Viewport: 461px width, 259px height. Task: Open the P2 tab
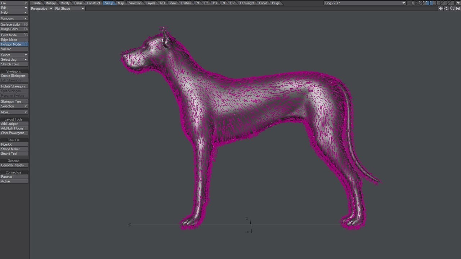coord(206,3)
